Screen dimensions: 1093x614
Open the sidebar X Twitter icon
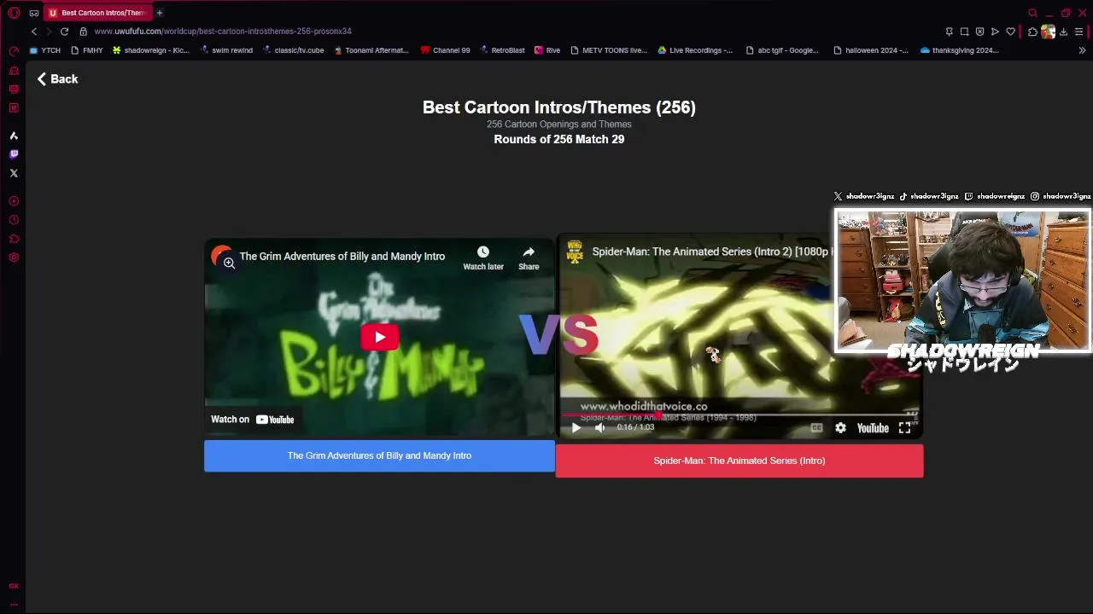14,173
